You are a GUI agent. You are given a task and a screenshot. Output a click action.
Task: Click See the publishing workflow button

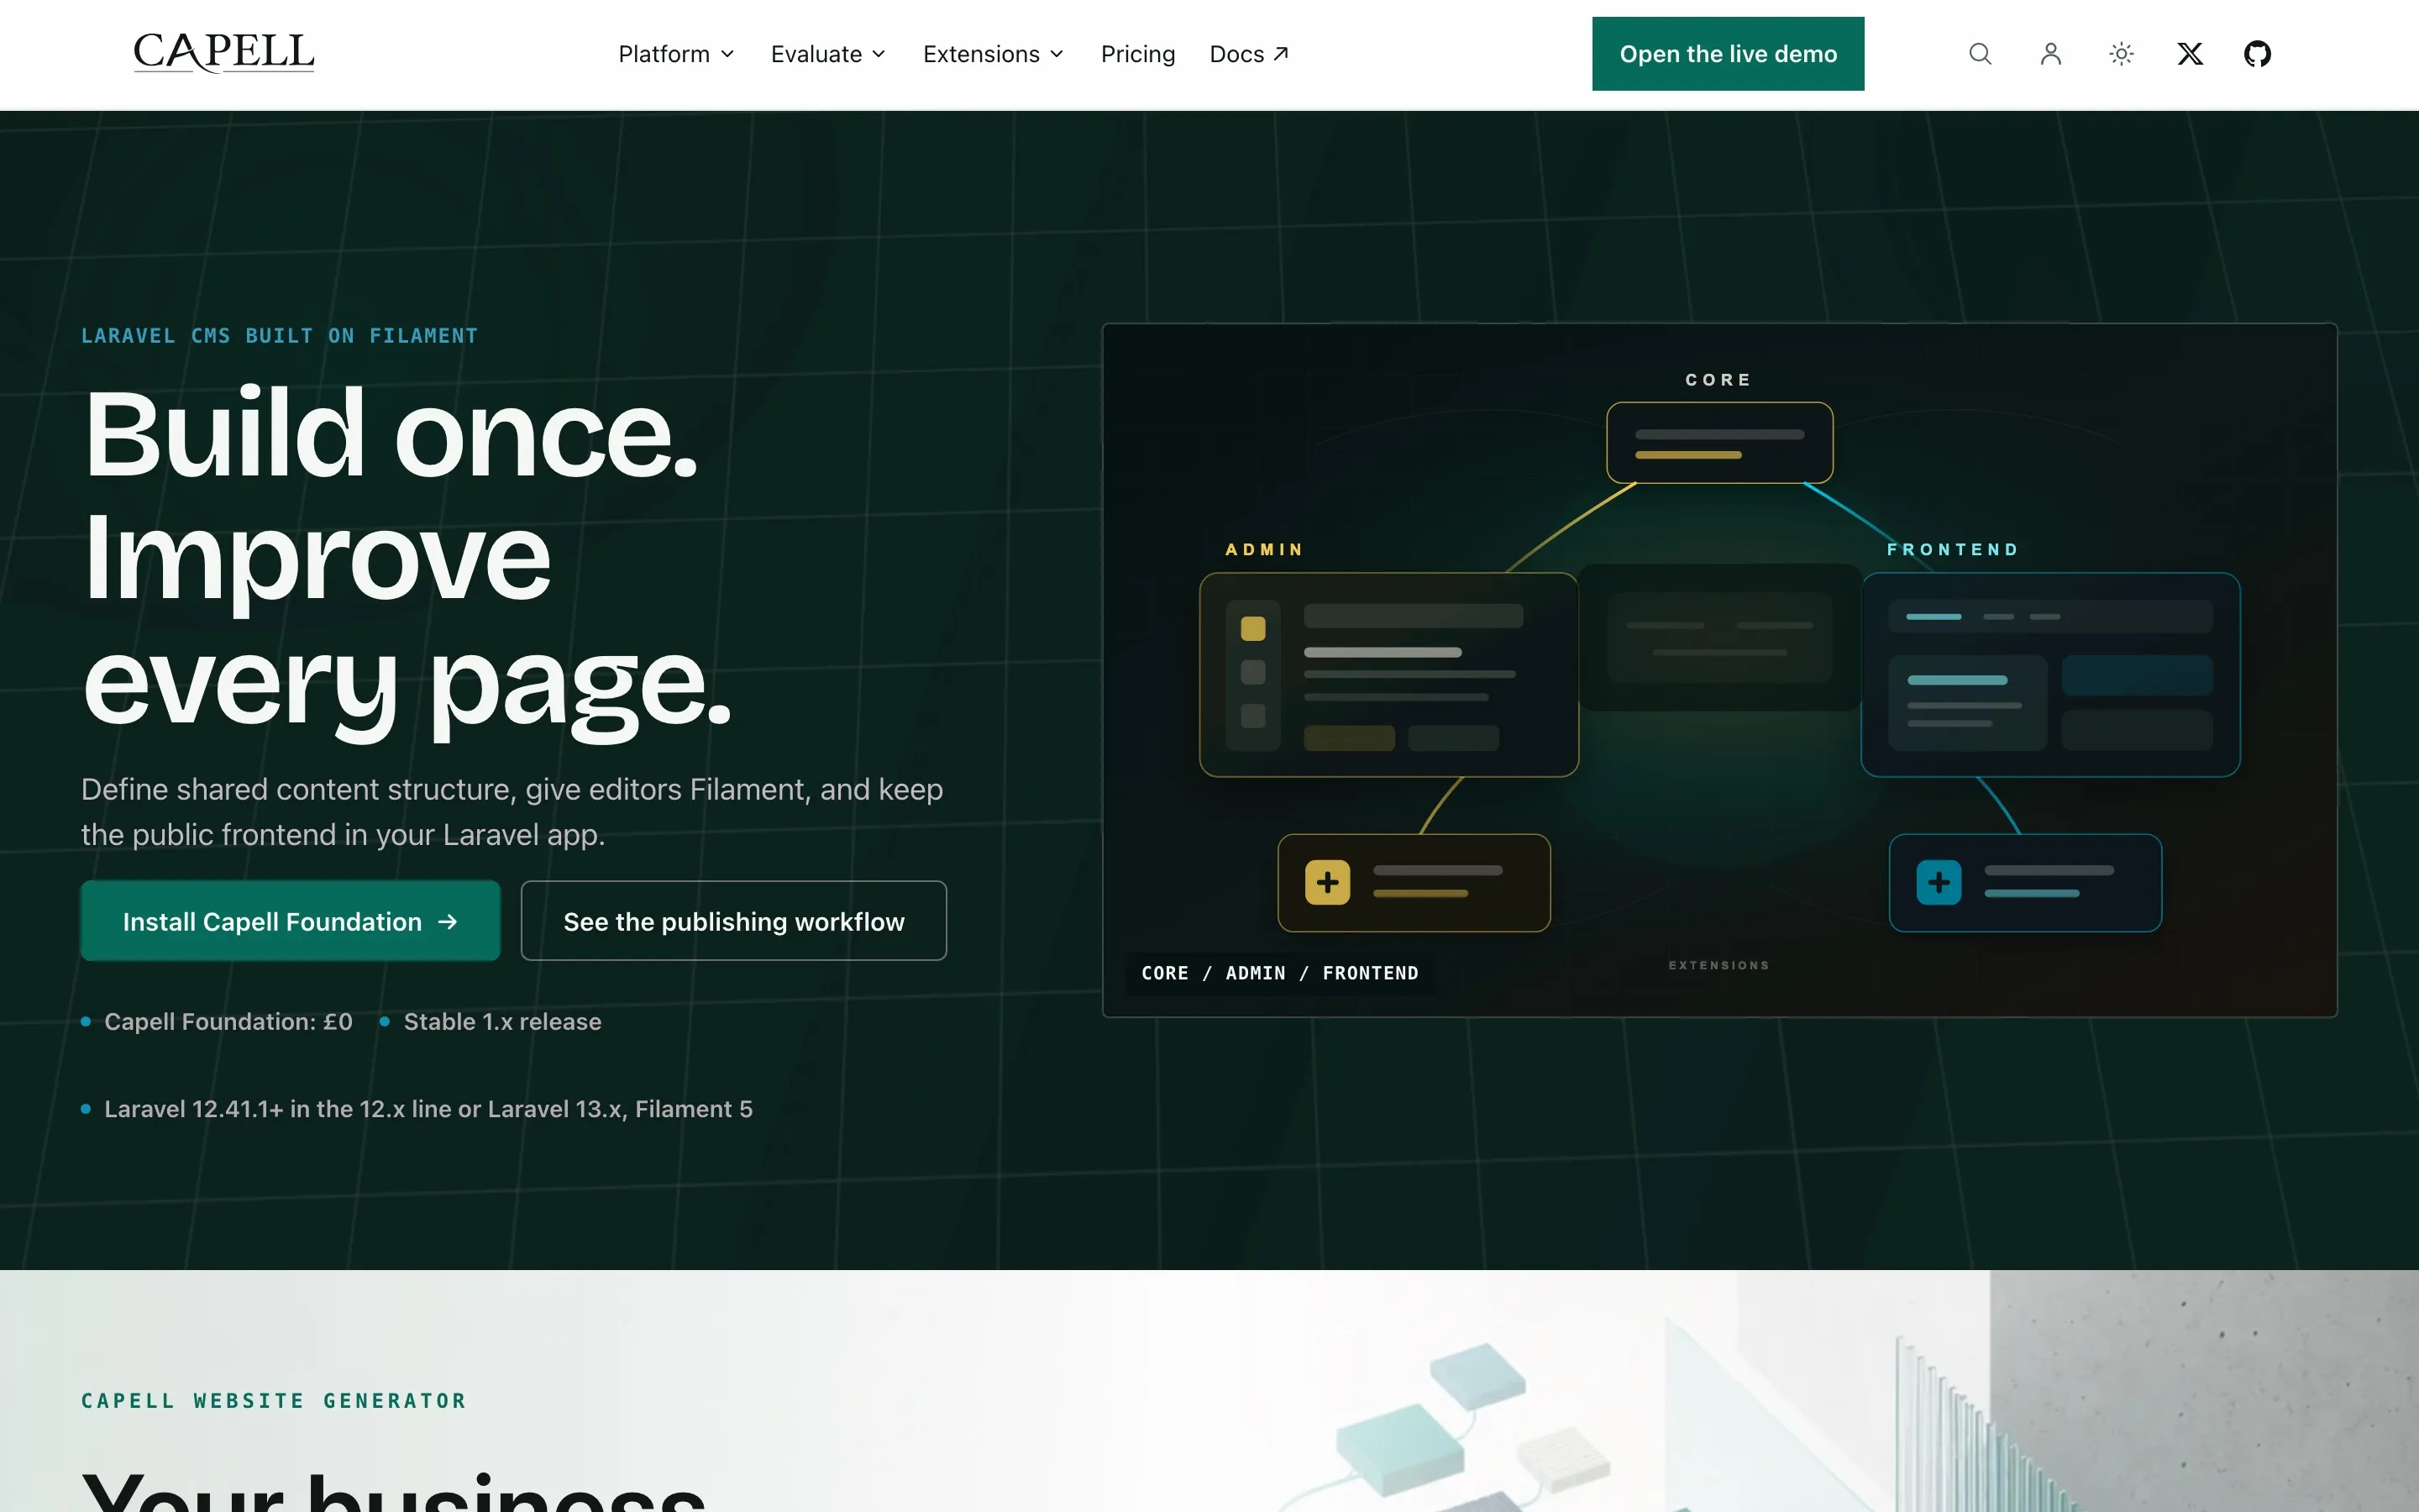pyautogui.click(x=734, y=921)
